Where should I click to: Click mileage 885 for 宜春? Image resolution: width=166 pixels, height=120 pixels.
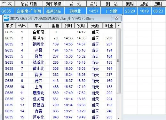pyautogui.click(x=56, y=111)
